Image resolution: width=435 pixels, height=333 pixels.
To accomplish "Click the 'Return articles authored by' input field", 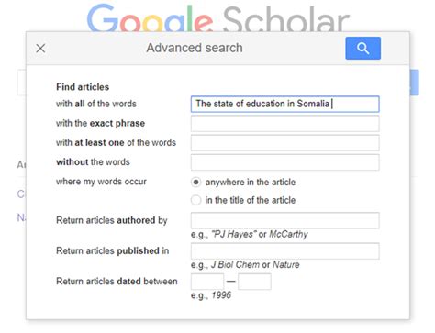I will (285, 220).
